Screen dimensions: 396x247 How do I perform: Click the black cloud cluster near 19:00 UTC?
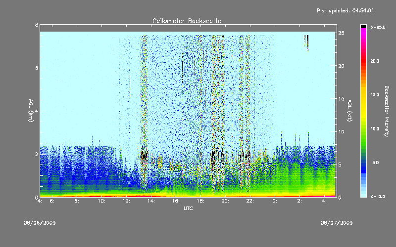(x=217, y=155)
